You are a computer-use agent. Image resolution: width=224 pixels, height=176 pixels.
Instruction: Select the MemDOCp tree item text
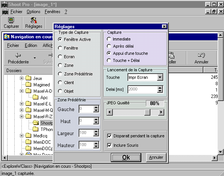coord(43,149)
